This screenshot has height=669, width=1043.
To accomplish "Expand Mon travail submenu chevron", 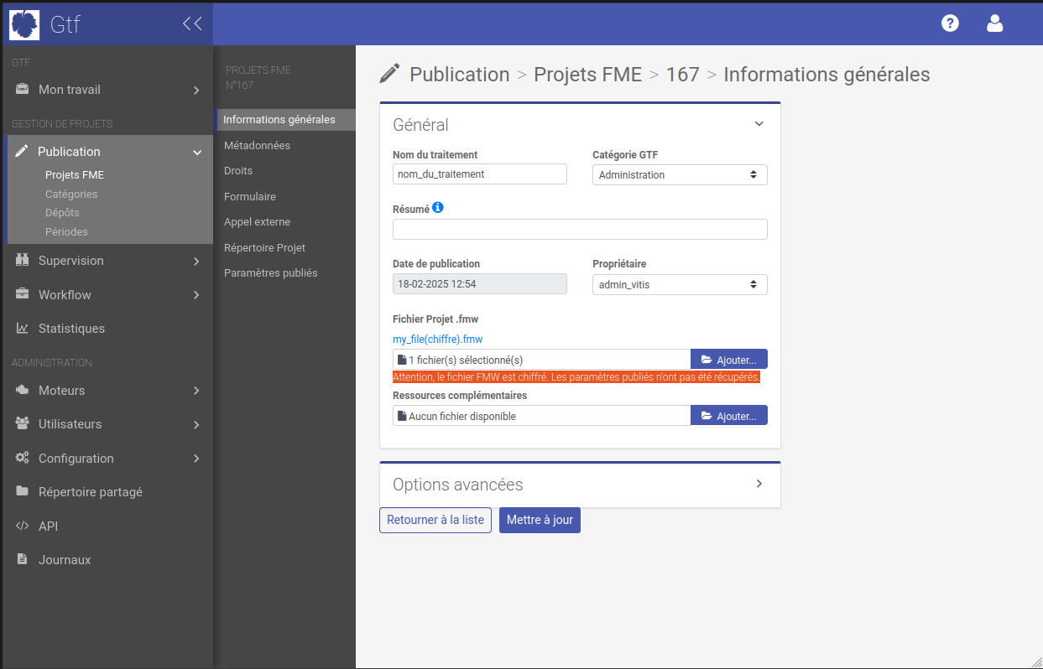I will click(x=196, y=90).
